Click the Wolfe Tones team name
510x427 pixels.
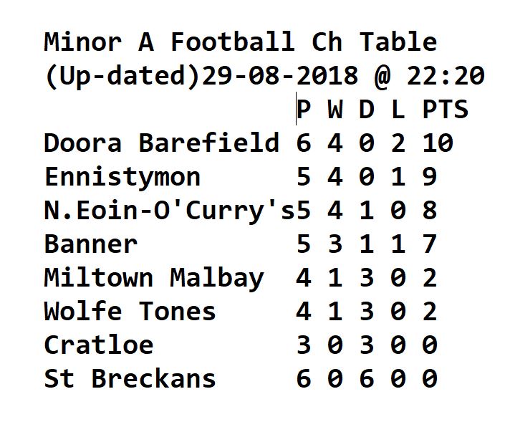tap(130, 311)
